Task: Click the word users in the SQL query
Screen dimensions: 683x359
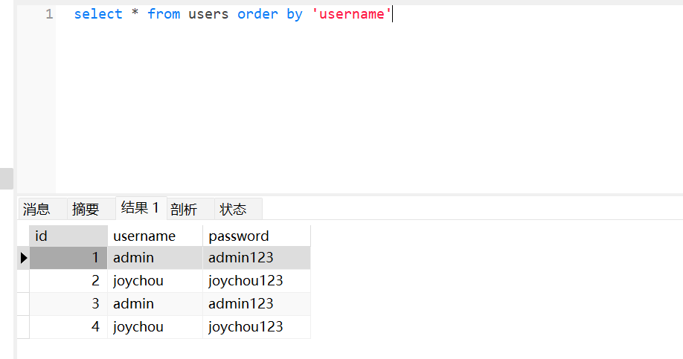Action: (x=208, y=14)
